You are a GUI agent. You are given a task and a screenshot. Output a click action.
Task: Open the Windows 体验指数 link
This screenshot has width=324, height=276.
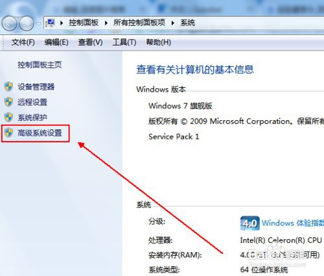coord(293,223)
